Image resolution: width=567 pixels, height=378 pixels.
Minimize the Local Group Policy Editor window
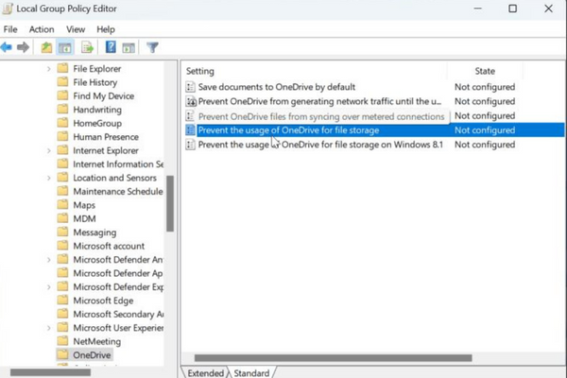(477, 9)
